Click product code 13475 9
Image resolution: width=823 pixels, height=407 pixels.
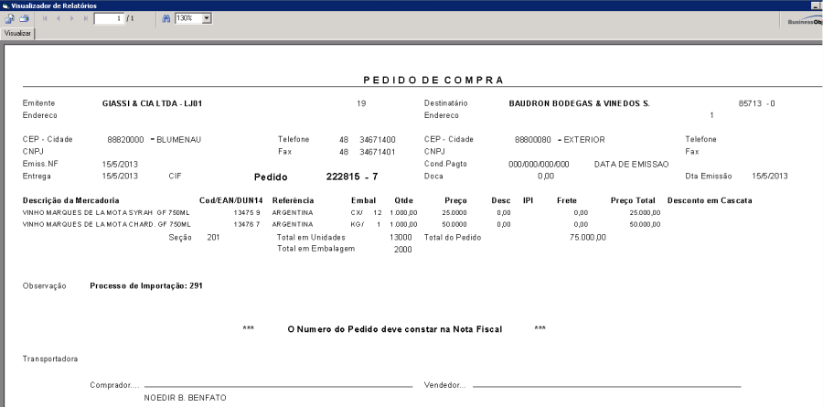247,213
